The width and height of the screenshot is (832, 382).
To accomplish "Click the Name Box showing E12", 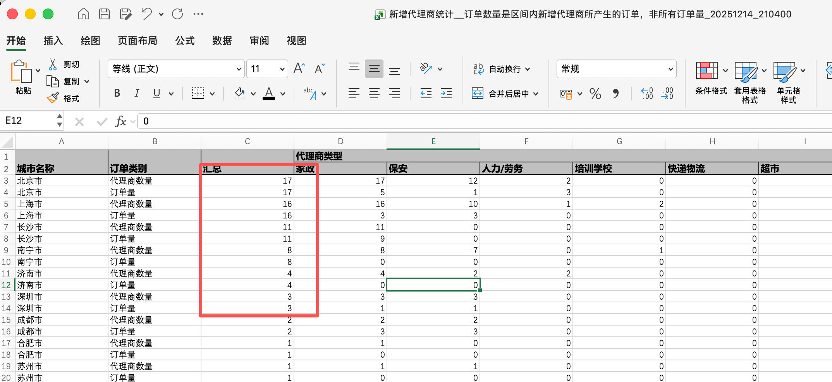I will (x=29, y=121).
